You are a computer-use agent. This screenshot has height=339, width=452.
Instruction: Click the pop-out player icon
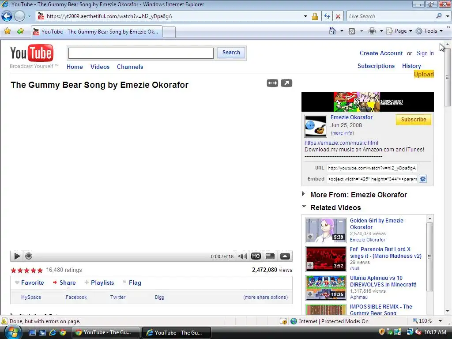pyautogui.click(x=286, y=83)
